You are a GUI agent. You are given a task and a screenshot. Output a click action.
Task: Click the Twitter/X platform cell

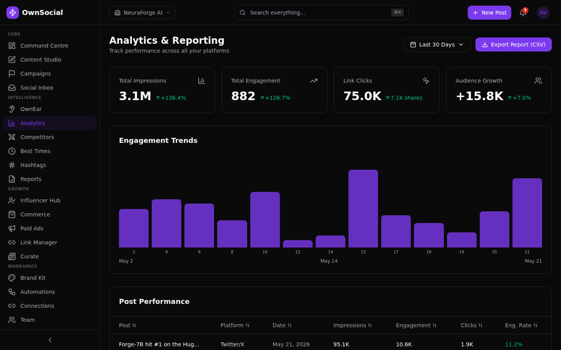click(x=232, y=344)
